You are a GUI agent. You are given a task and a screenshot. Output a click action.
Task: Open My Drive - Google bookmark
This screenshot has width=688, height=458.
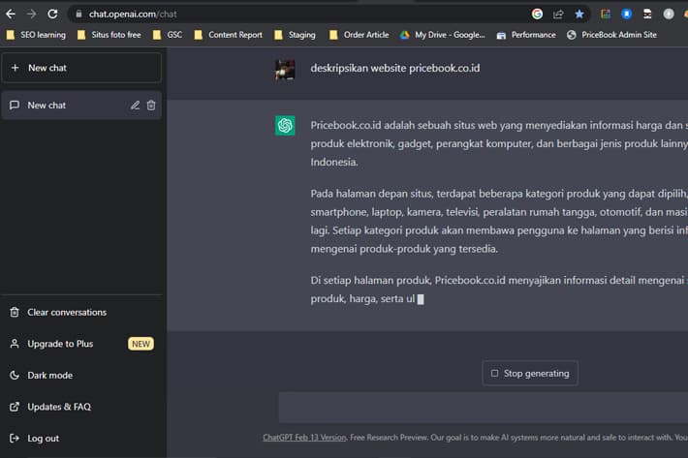coord(443,35)
